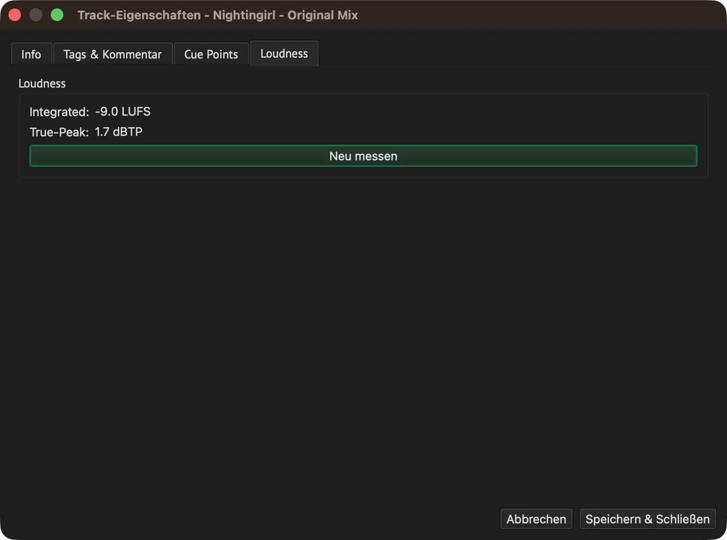Click the True-Peak 1.7 dBTP value
Screen dimensions: 727x540
(119, 132)
